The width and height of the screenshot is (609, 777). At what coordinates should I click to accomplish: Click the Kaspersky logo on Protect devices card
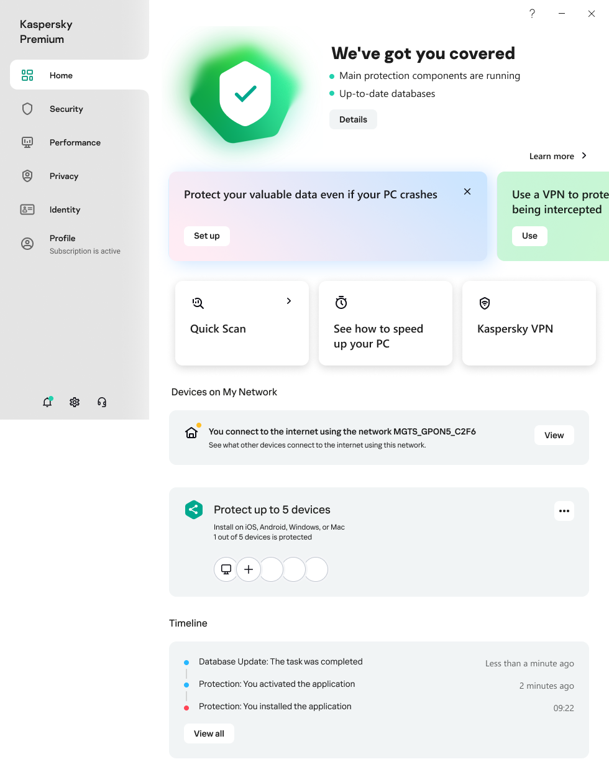click(193, 509)
